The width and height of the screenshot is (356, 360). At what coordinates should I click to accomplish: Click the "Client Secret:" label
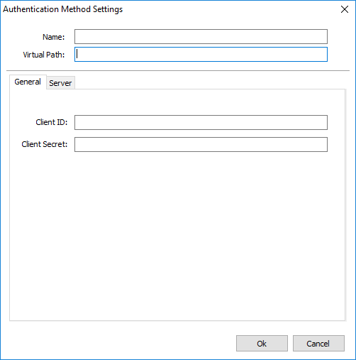pyautogui.click(x=45, y=144)
